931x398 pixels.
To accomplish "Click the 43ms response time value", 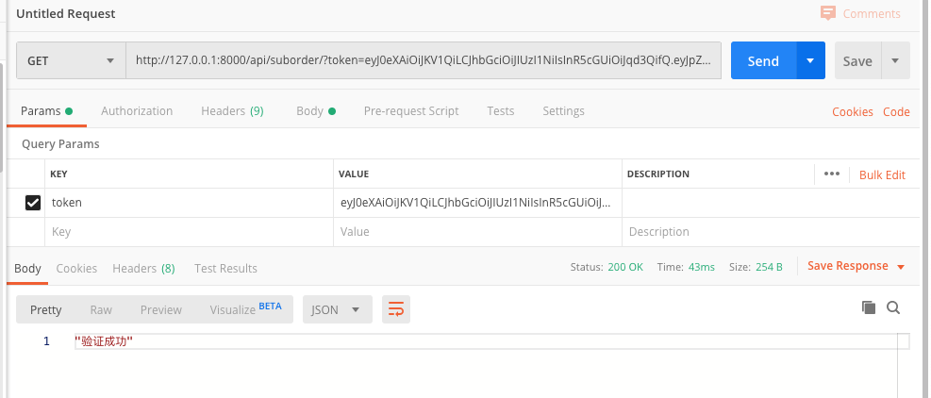I will pos(701,267).
